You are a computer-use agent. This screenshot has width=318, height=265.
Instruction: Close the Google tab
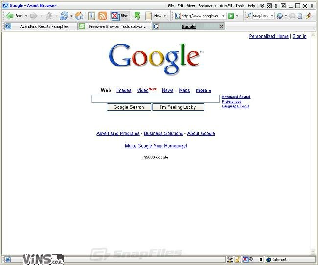tap(221, 26)
